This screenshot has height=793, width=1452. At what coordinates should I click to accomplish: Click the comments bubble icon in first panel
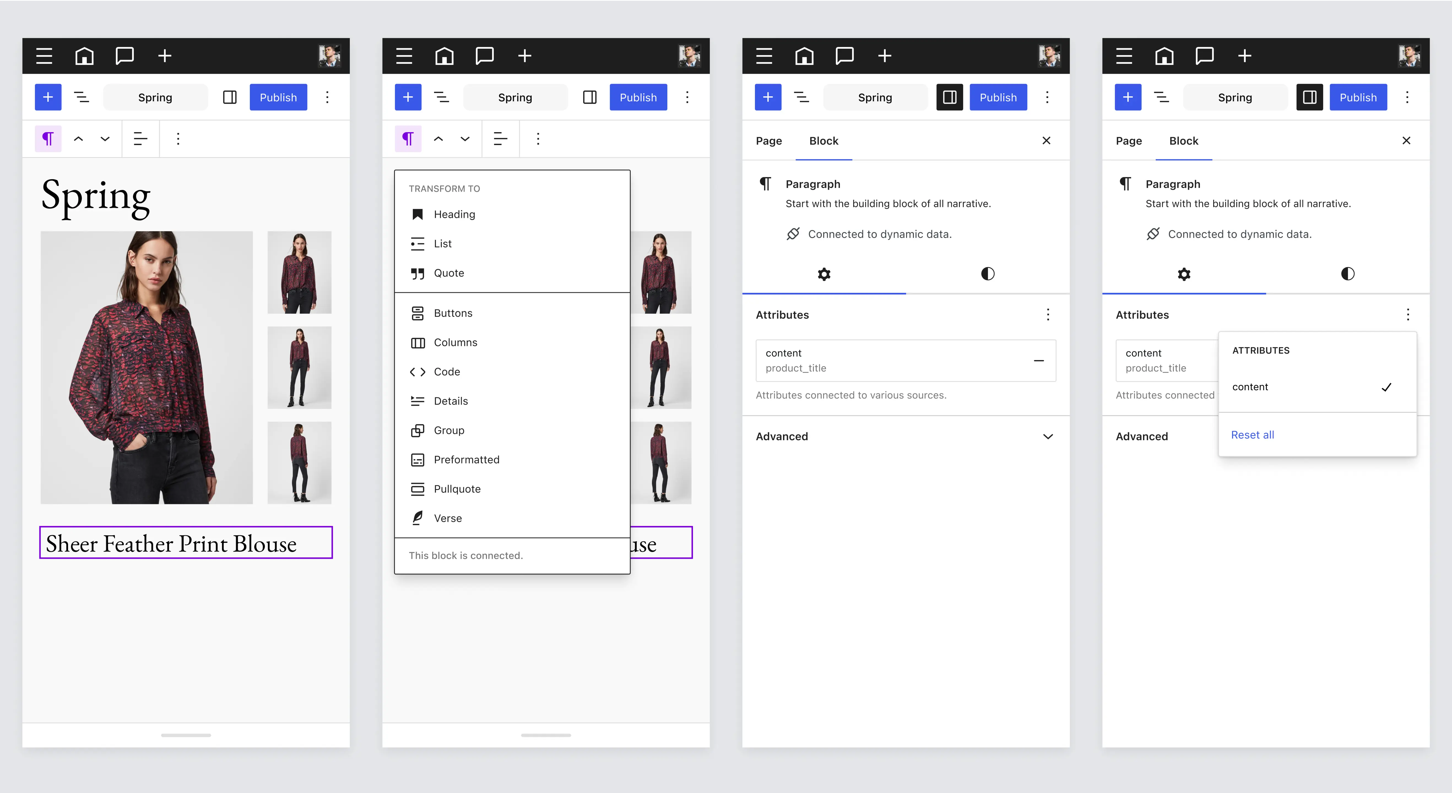click(x=124, y=56)
